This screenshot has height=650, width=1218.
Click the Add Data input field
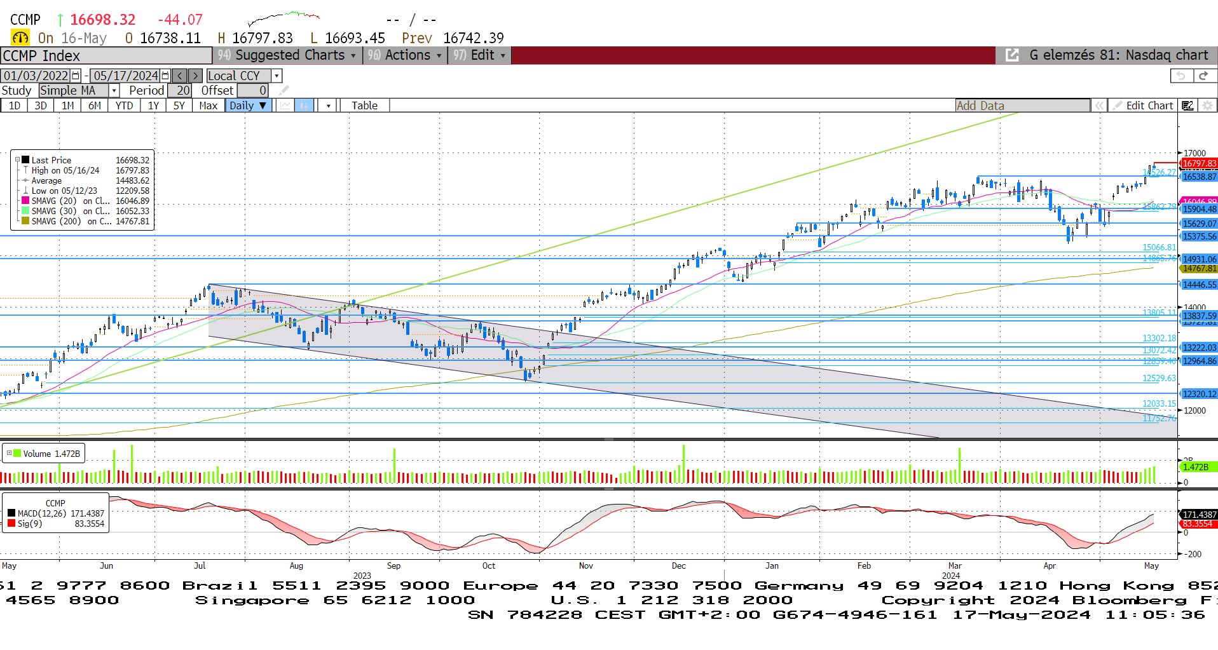1022,105
